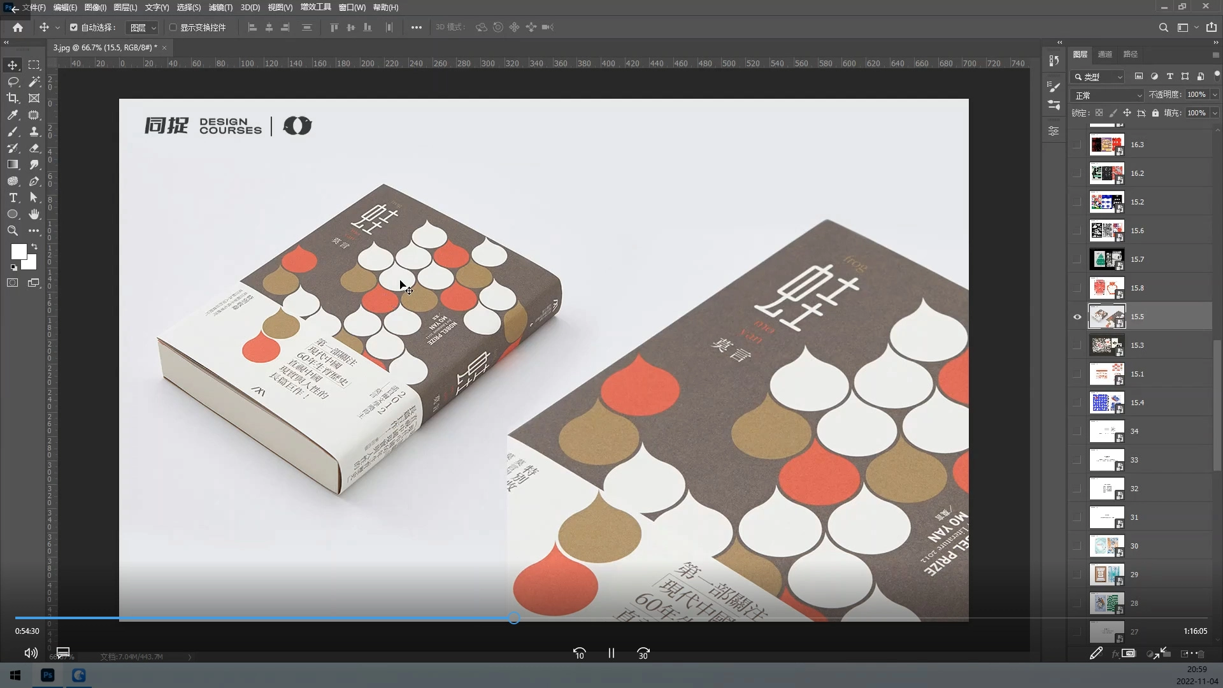Enable the show transform controls checkbox
Screen dimensions: 1223x688
pyautogui.click(x=173, y=27)
